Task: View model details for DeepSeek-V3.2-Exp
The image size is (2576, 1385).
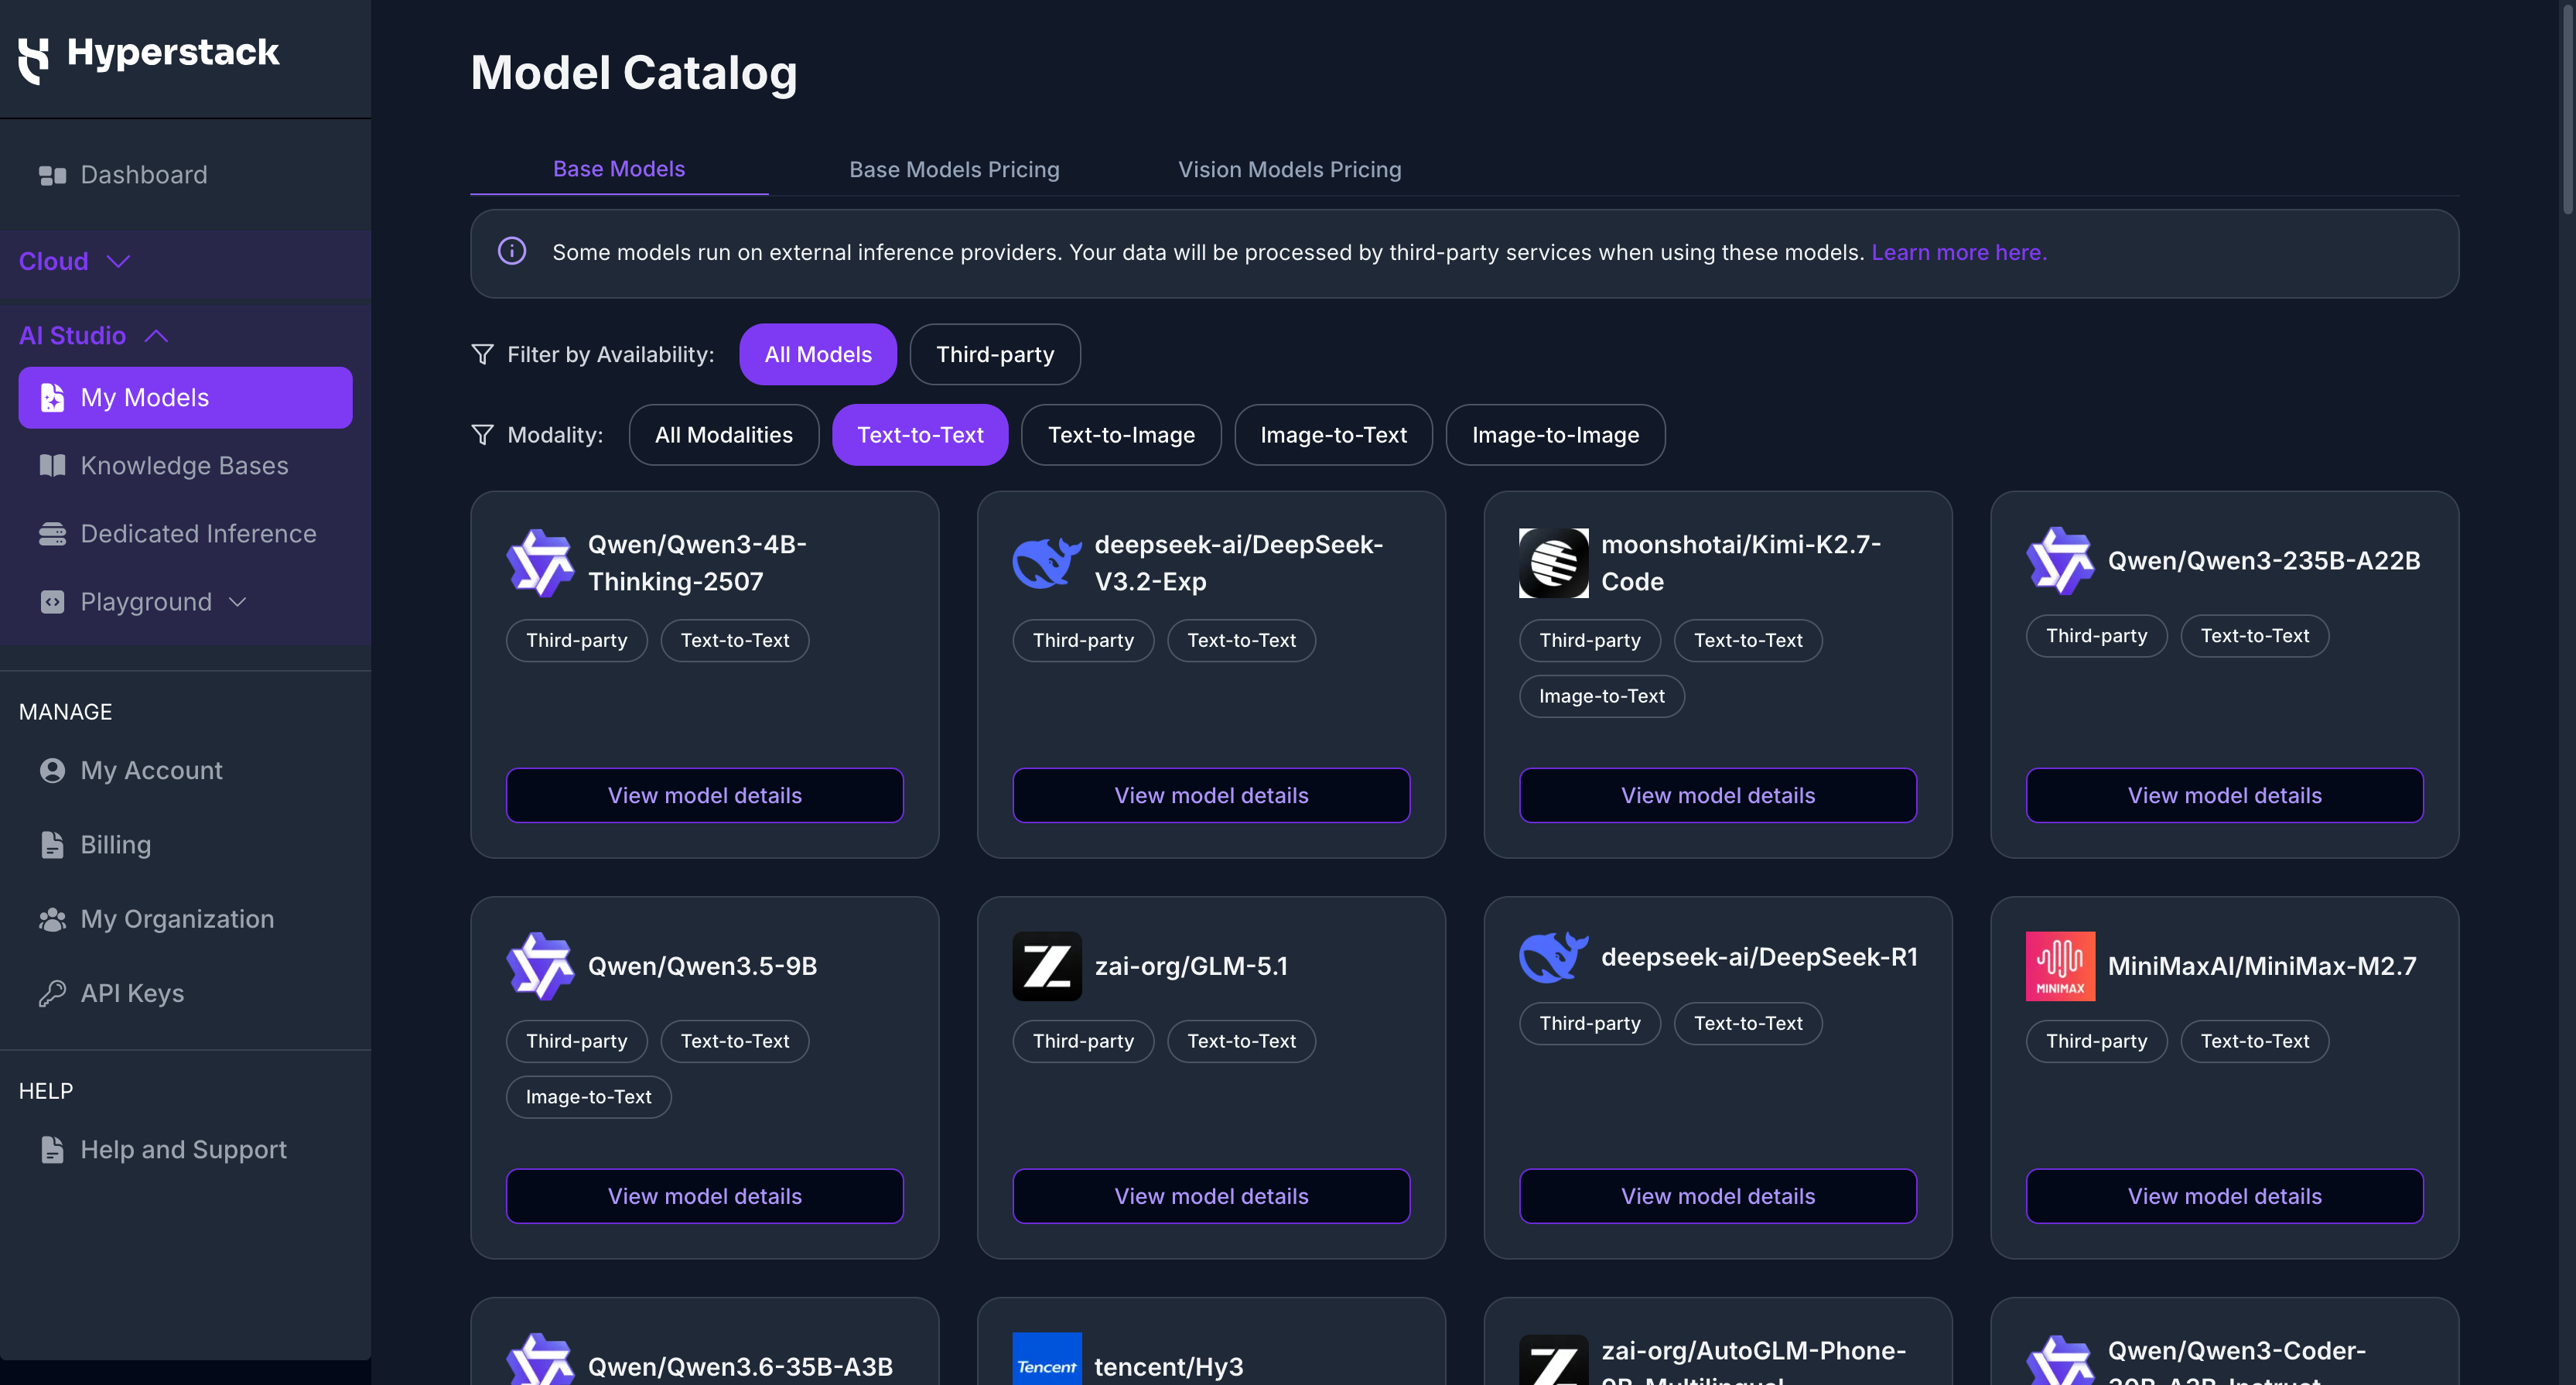Action: [1211, 795]
